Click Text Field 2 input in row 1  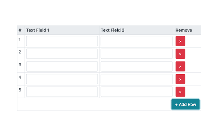click(x=137, y=41)
